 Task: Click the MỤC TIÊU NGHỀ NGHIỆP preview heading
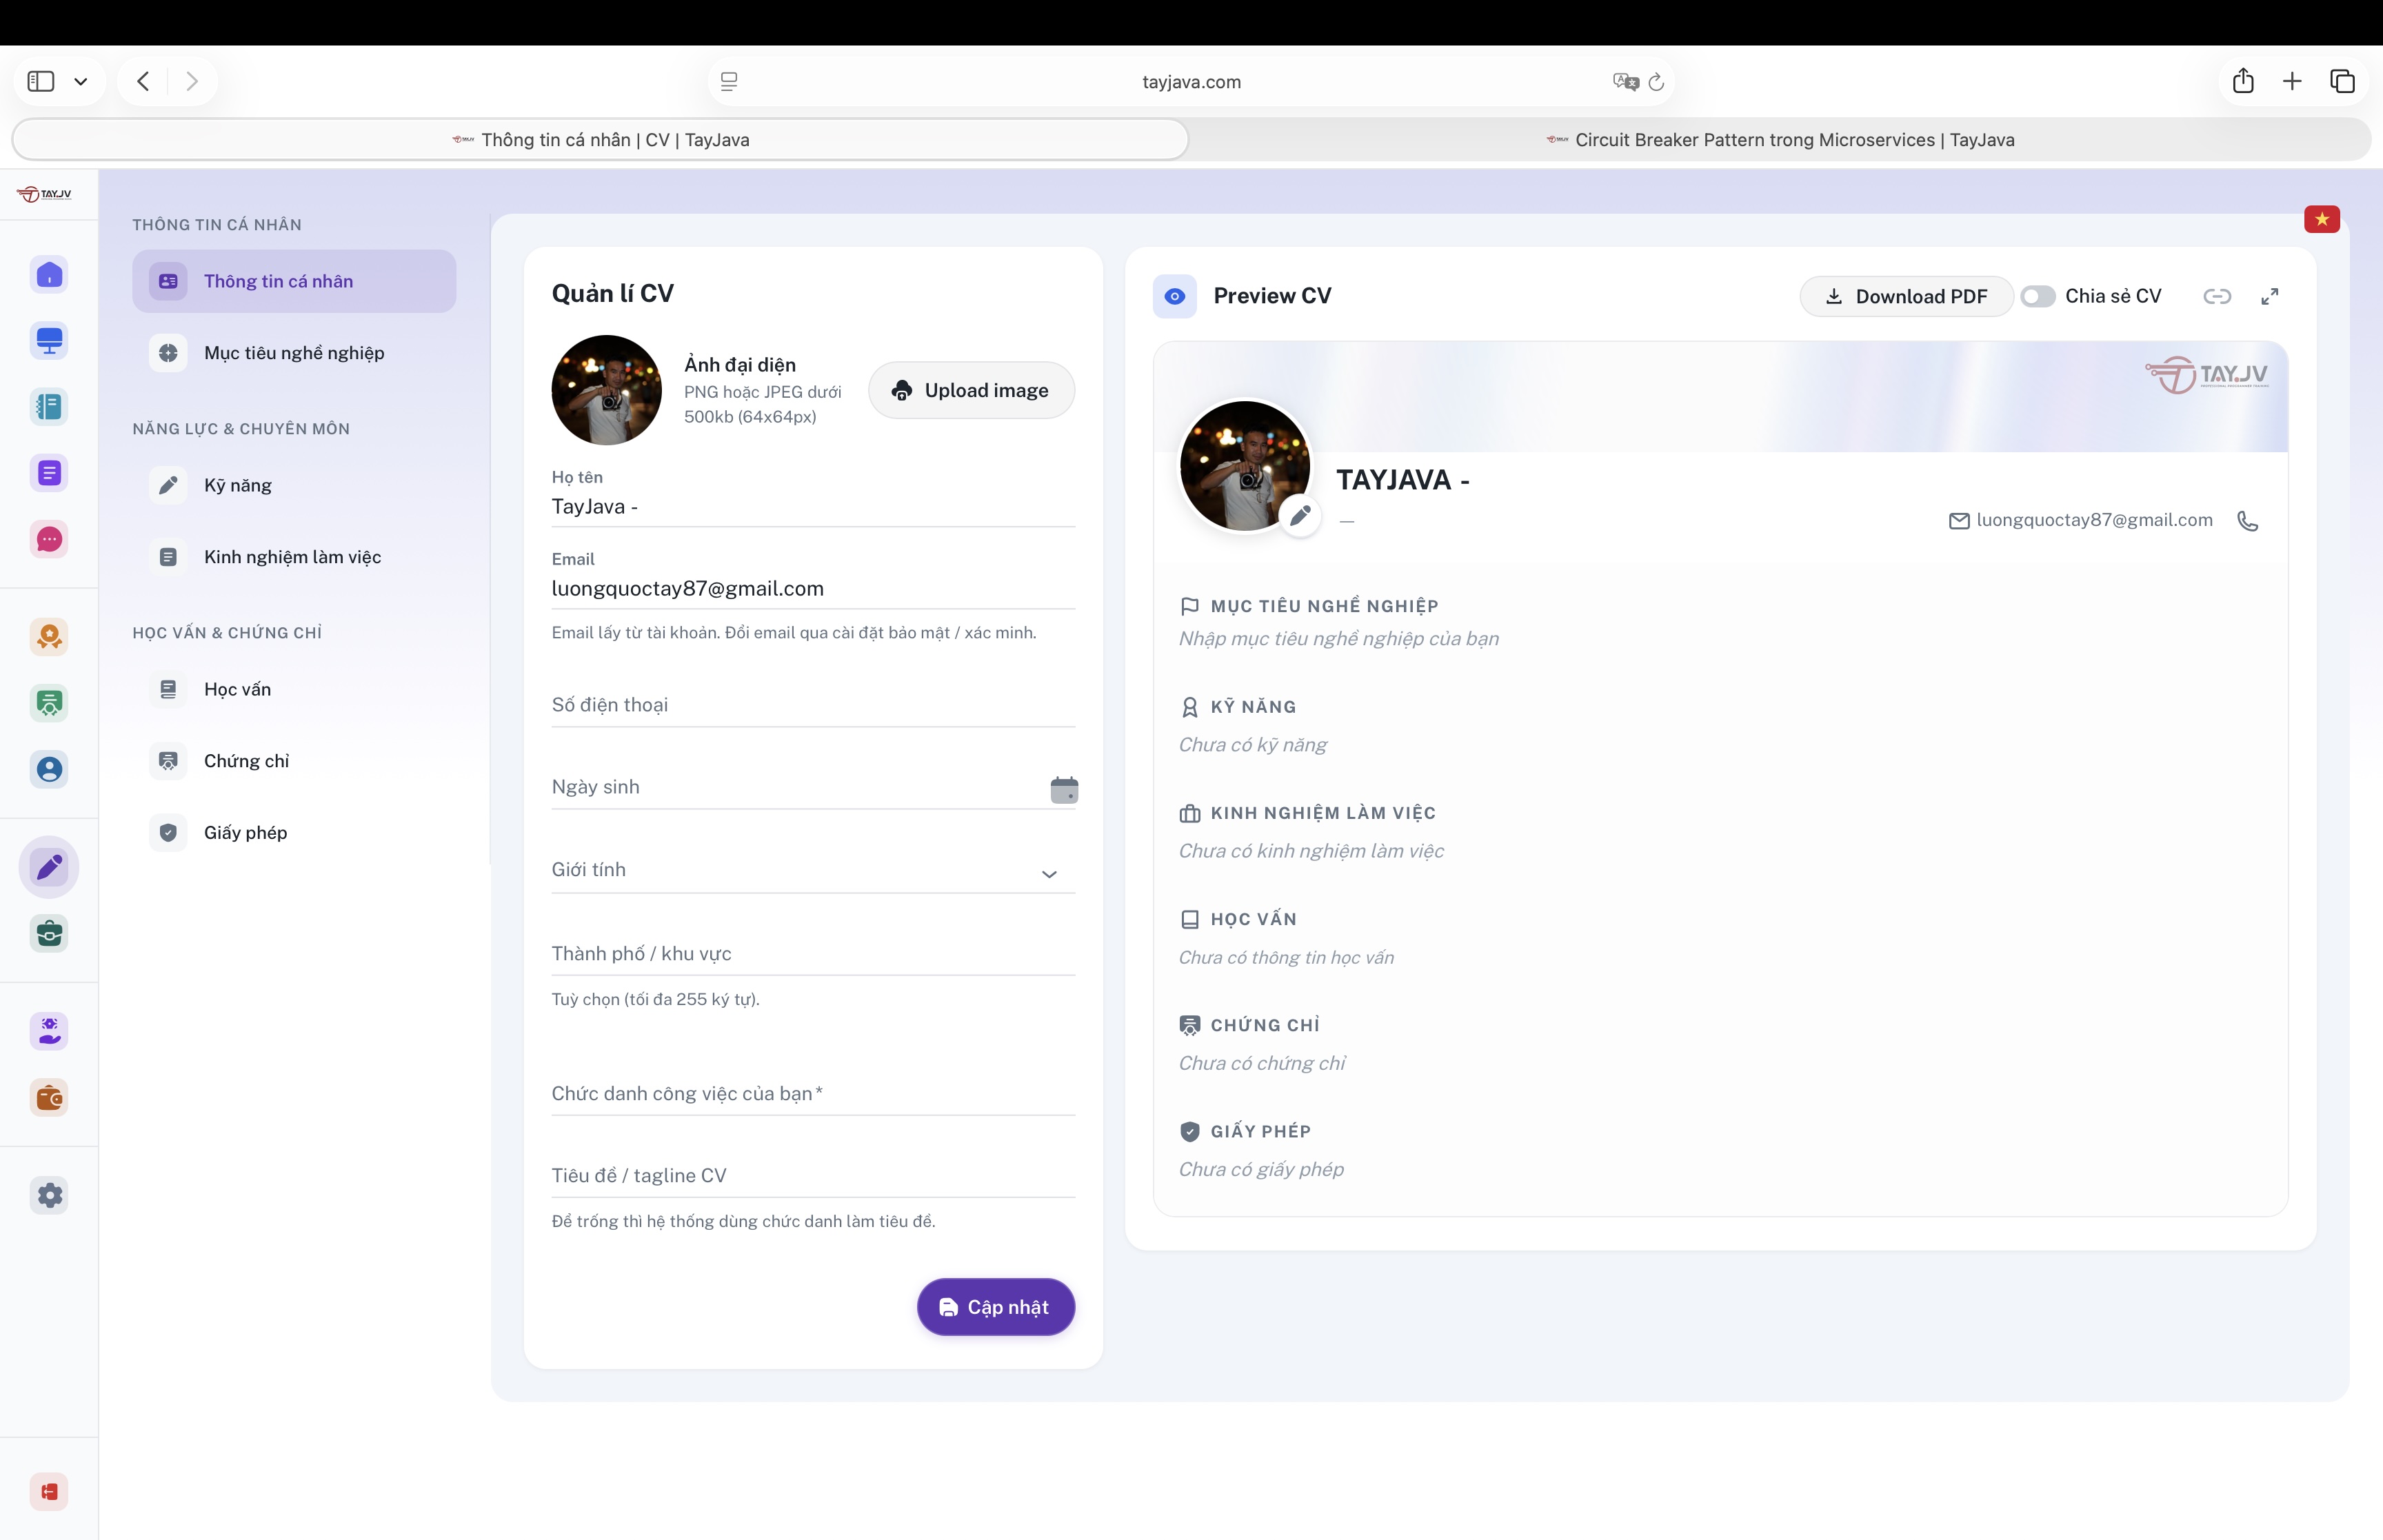pos(1324,606)
